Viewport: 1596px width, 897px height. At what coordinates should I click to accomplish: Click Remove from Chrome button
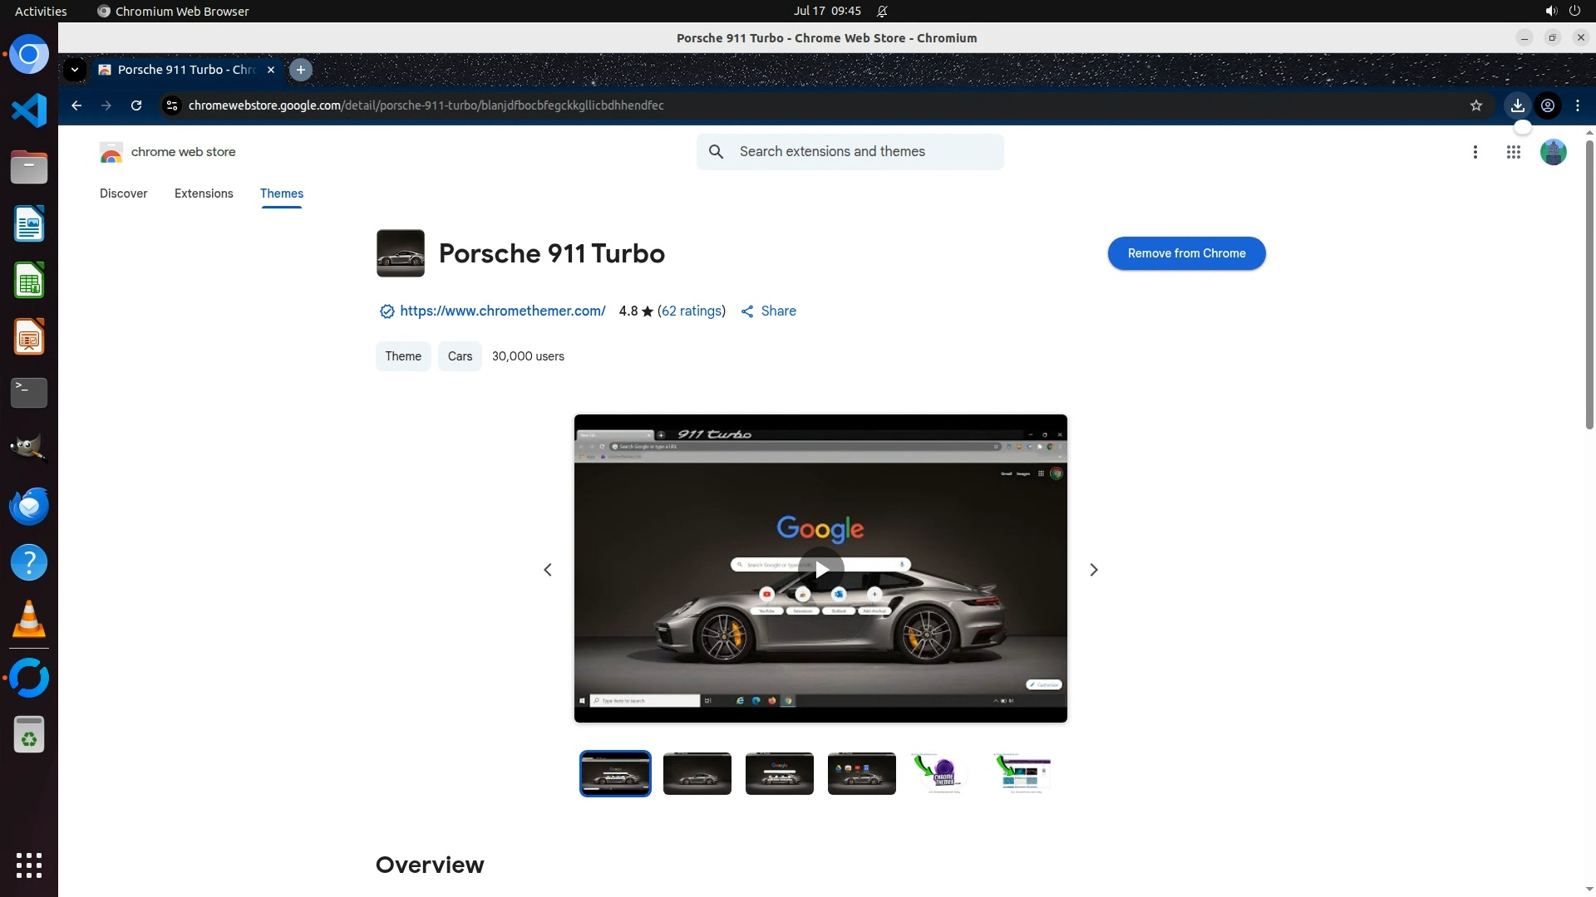tap(1185, 253)
